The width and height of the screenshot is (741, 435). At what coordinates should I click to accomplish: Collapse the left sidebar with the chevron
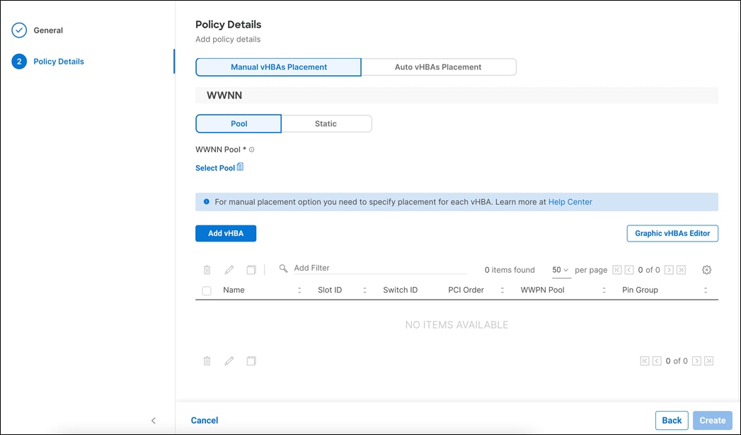point(154,420)
